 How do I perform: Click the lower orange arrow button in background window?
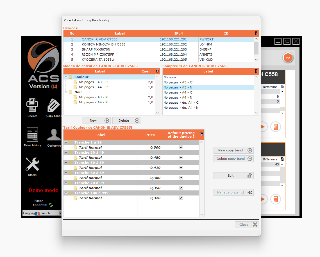click(x=263, y=199)
